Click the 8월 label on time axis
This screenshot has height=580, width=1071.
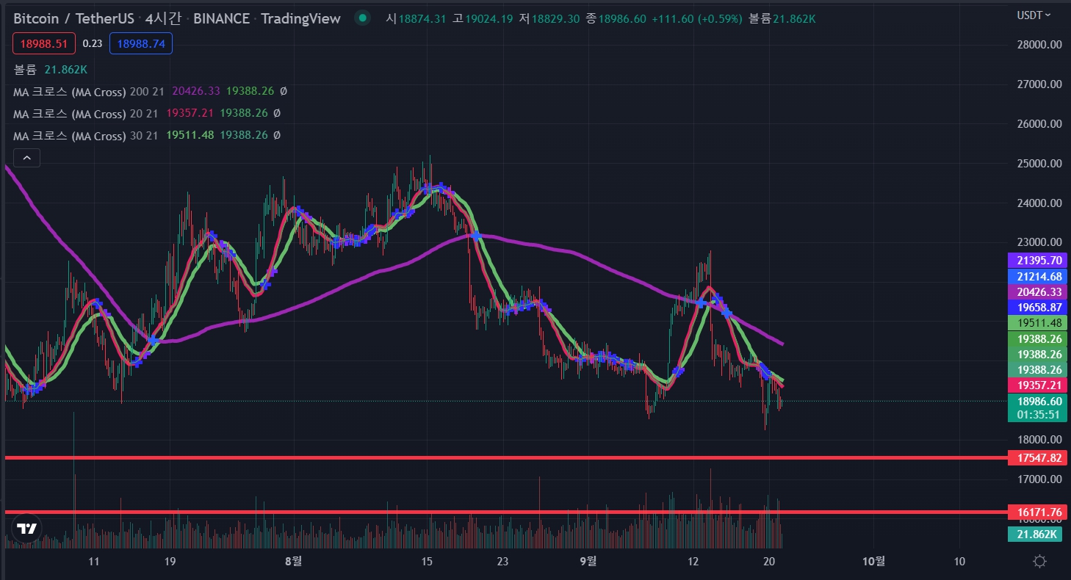click(292, 562)
